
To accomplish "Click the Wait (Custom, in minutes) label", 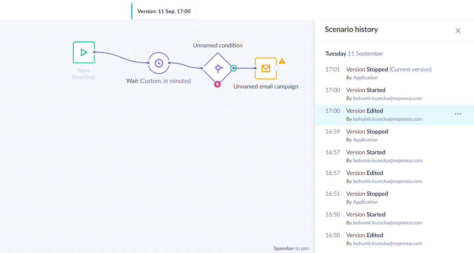I will point(159,81).
